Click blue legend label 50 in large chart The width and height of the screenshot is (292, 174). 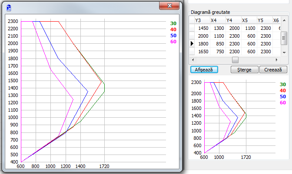click(x=173, y=35)
